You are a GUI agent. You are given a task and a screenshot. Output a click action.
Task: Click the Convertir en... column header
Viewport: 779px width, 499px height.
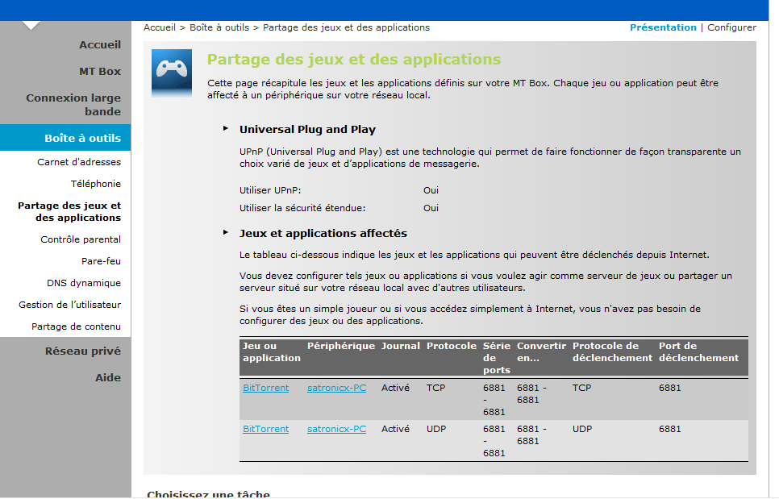541,352
